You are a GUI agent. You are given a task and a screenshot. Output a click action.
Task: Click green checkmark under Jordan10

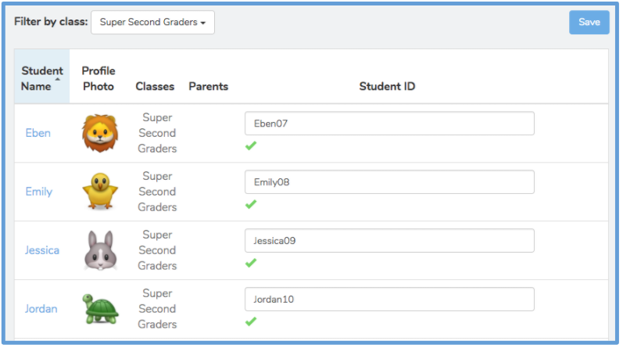tap(251, 321)
